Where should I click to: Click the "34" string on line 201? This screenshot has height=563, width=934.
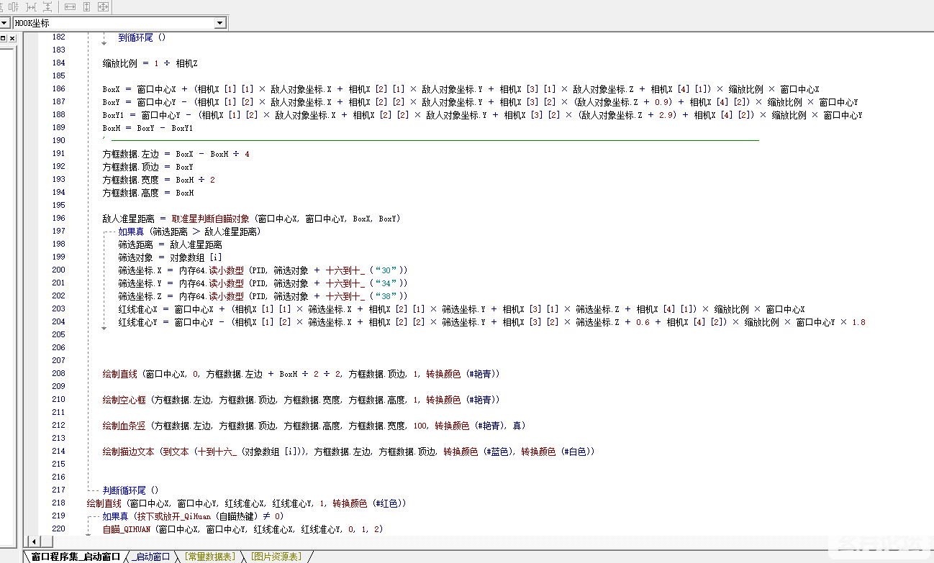click(387, 283)
